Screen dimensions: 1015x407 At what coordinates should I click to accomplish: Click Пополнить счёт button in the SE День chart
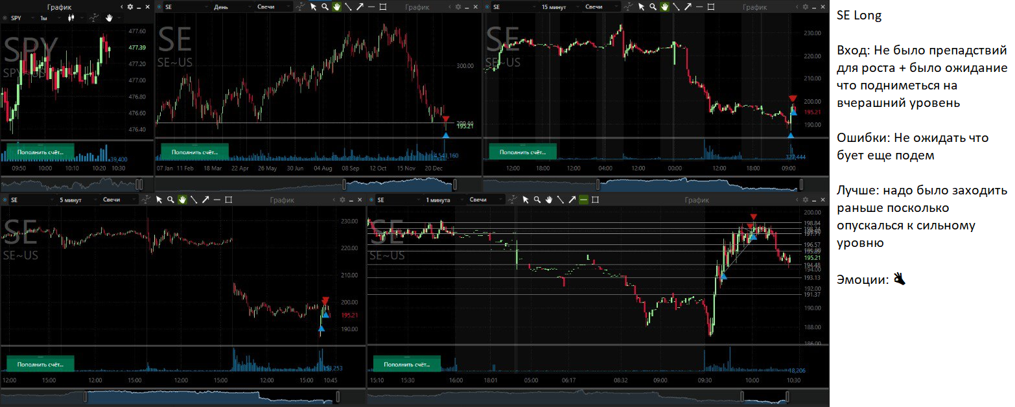(194, 152)
